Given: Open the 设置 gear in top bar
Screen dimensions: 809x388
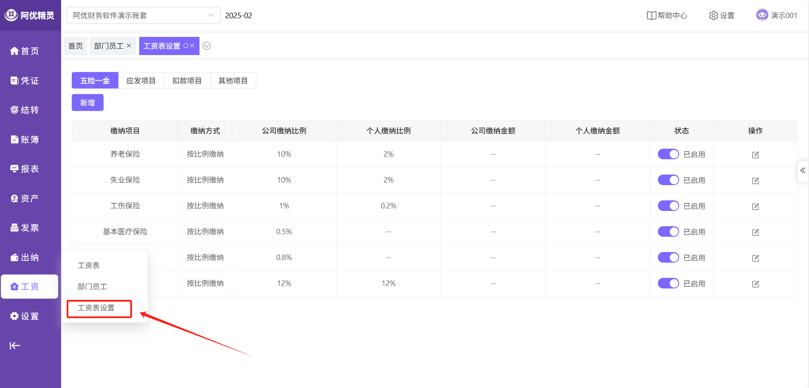Looking at the screenshot, I should click(722, 16).
